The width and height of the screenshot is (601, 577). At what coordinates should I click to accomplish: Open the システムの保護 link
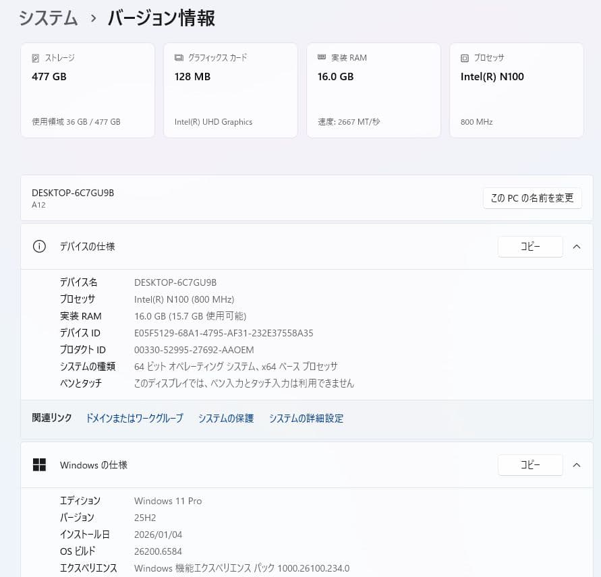(x=226, y=418)
